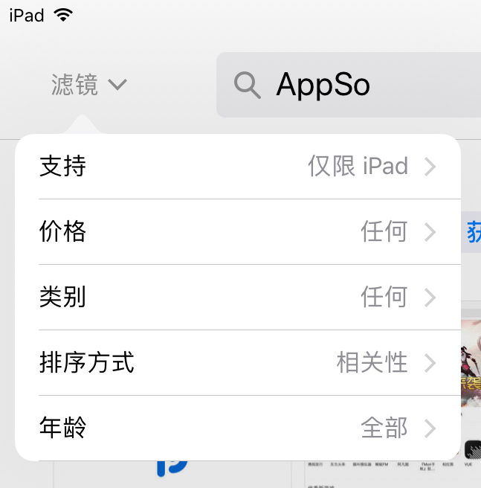Open the 支持 filter row

point(238,166)
